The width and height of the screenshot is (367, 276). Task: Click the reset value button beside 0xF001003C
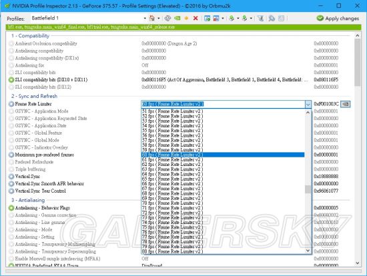click(345, 104)
